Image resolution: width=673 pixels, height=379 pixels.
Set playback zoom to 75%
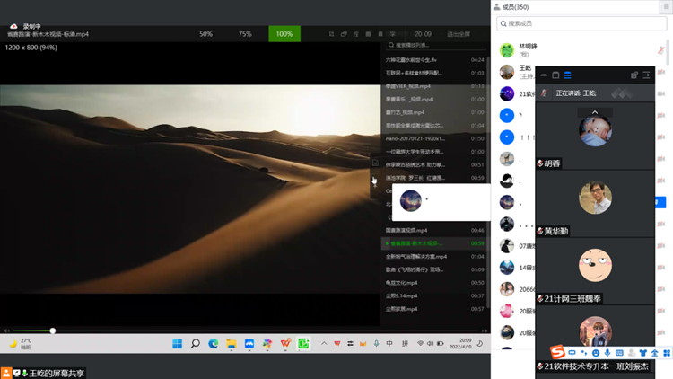245,34
